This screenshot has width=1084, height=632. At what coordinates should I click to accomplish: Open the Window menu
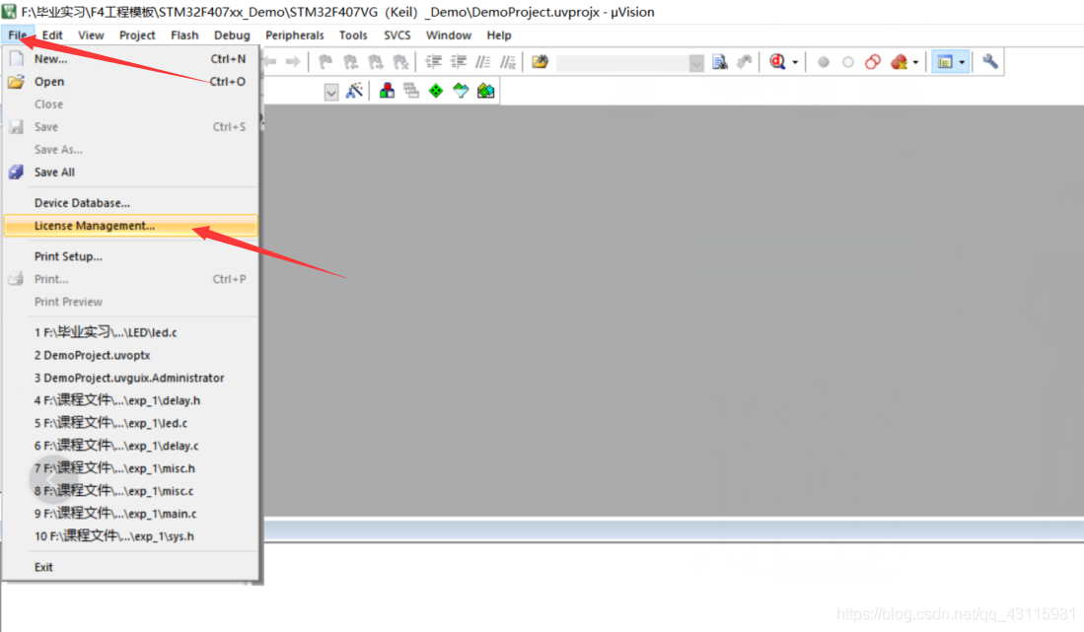pyautogui.click(x=448, y=35)
